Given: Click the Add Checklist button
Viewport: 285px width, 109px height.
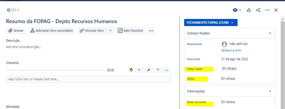Looking at the screenshot, I should 131,31.
